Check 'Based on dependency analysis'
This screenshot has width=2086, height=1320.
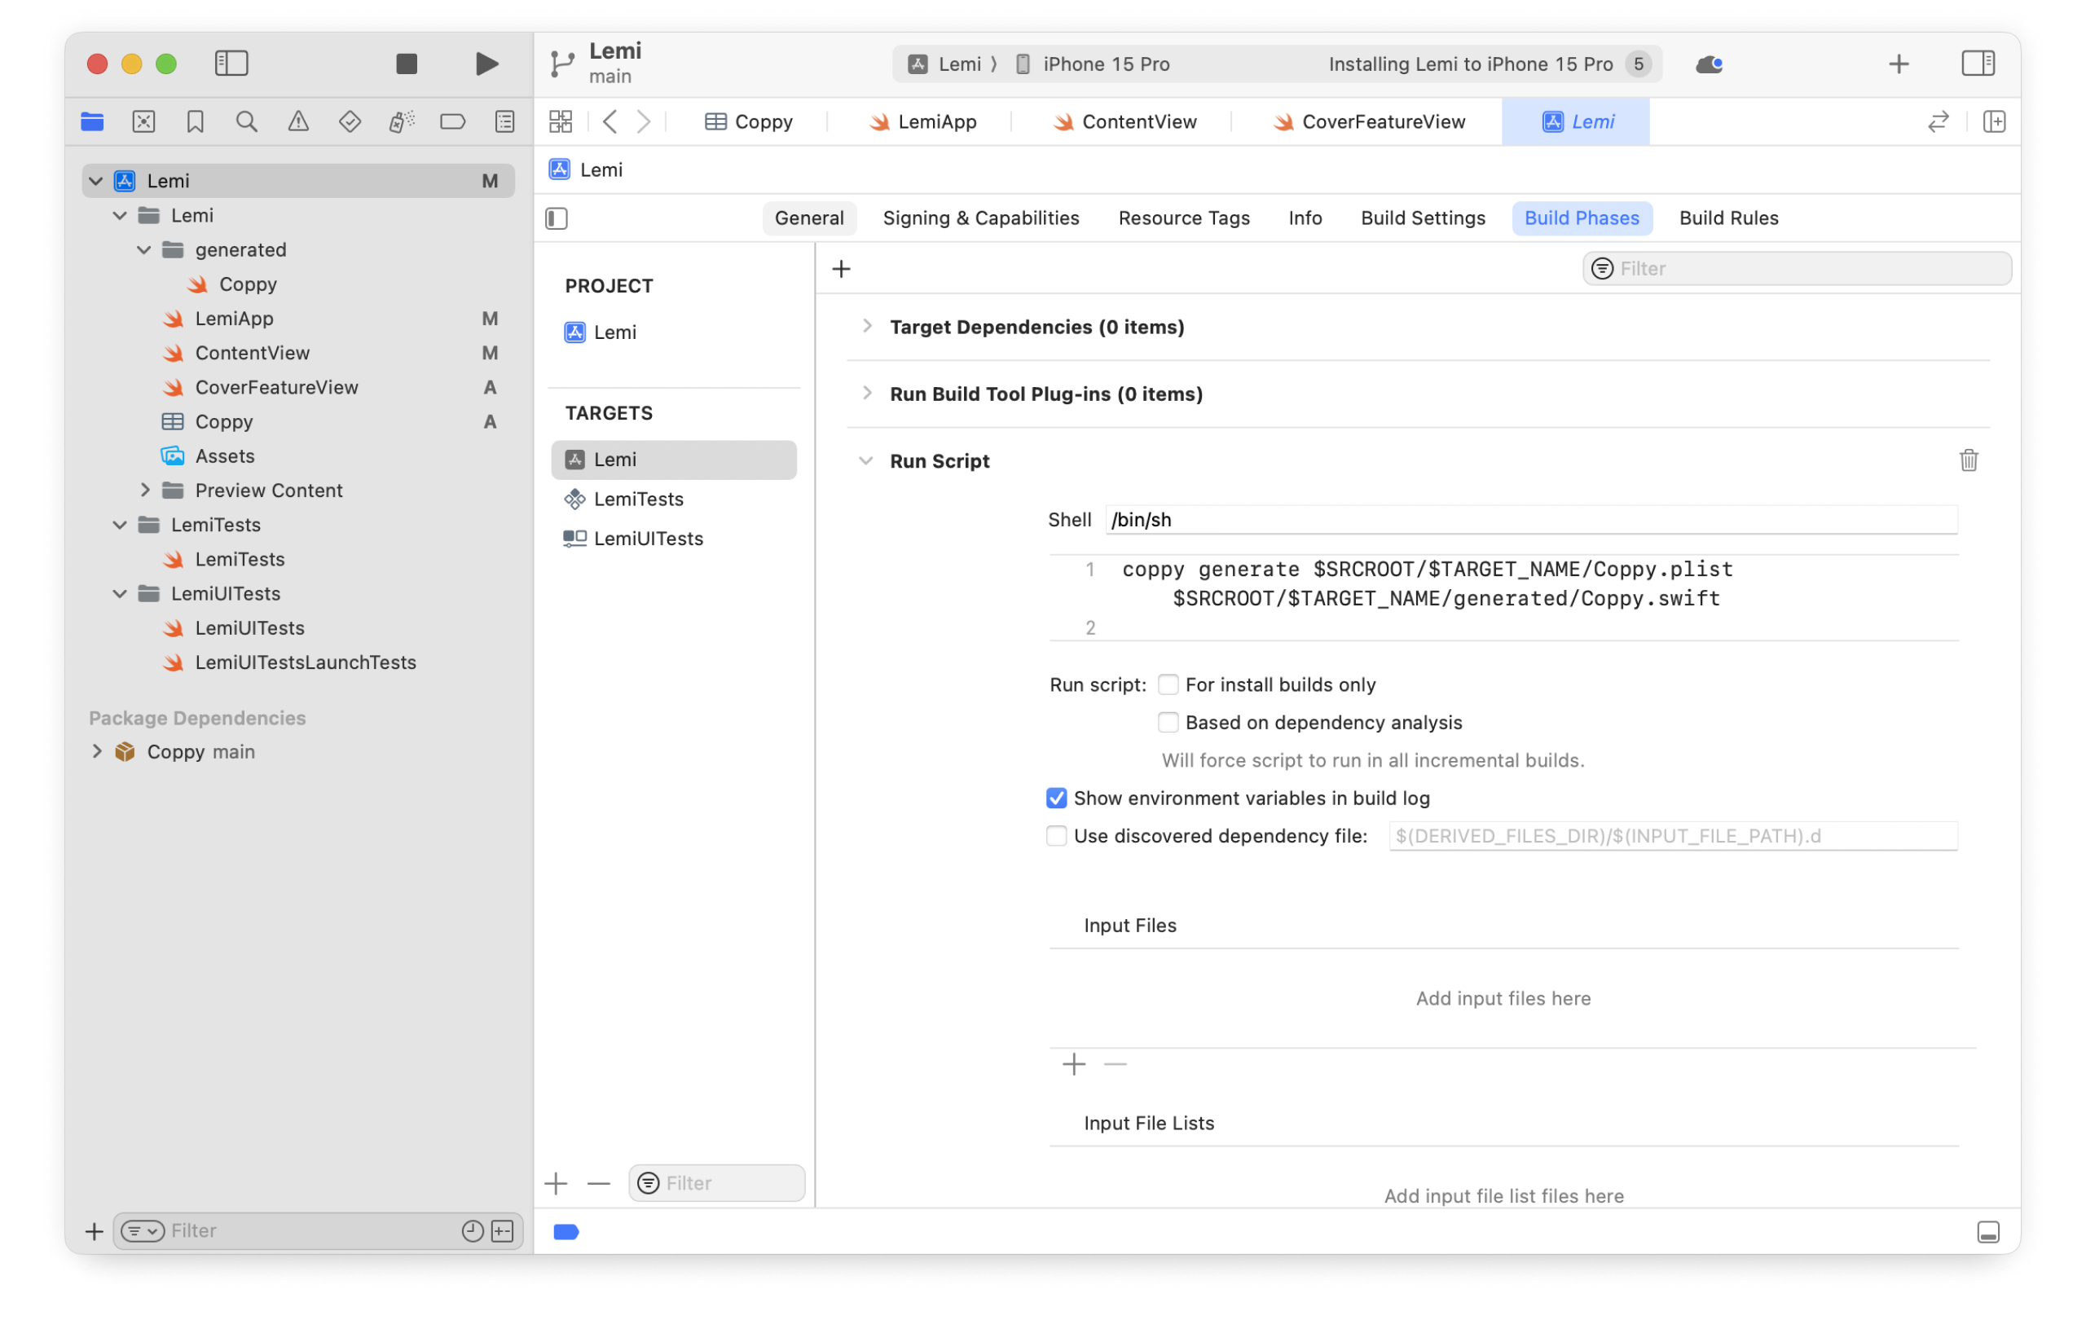click(1168, 721)
